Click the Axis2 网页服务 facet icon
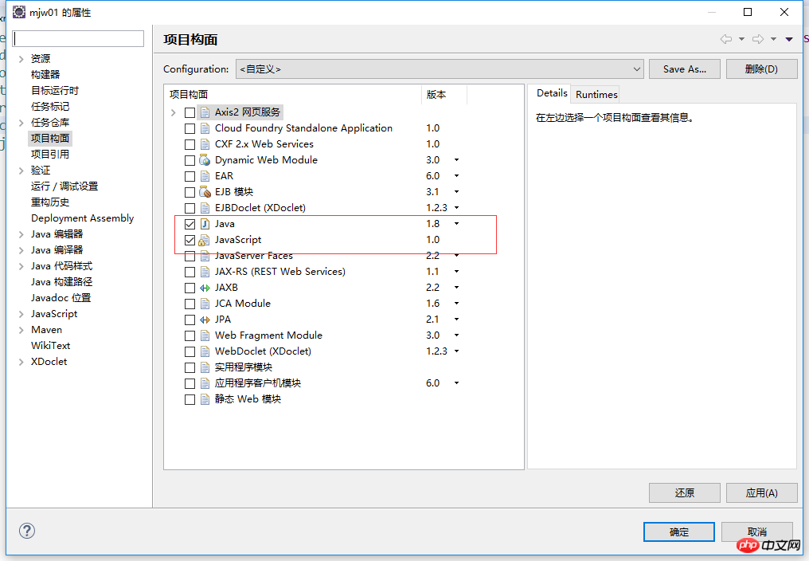 pos(205,112)
